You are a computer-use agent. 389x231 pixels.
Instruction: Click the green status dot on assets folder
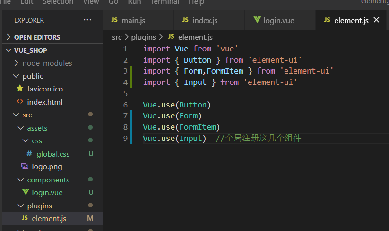pyautogui.click(x=90, y=127)
